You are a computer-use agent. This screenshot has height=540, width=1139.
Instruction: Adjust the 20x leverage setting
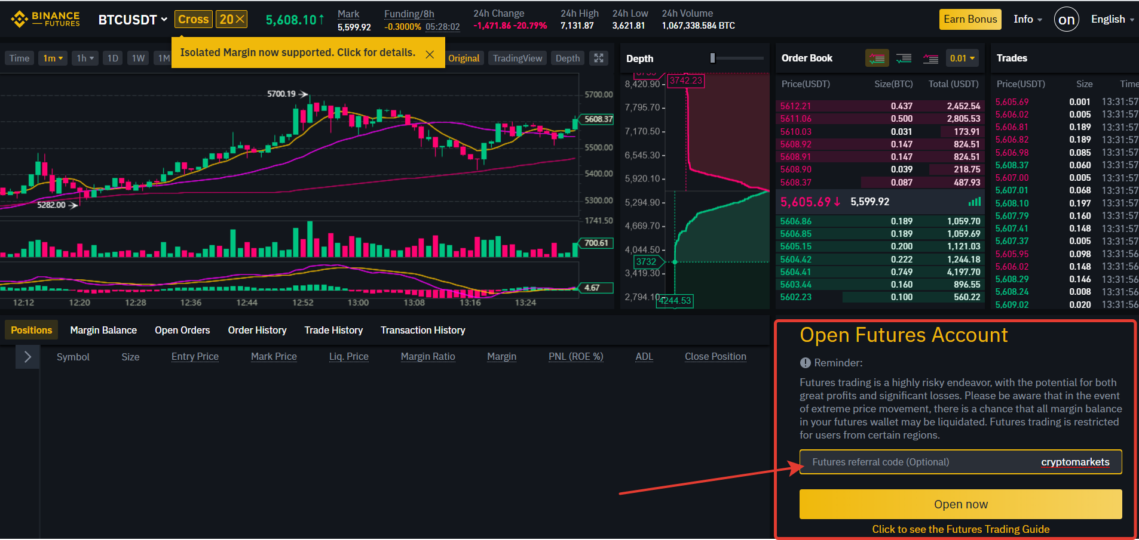(x=232, y=19)
